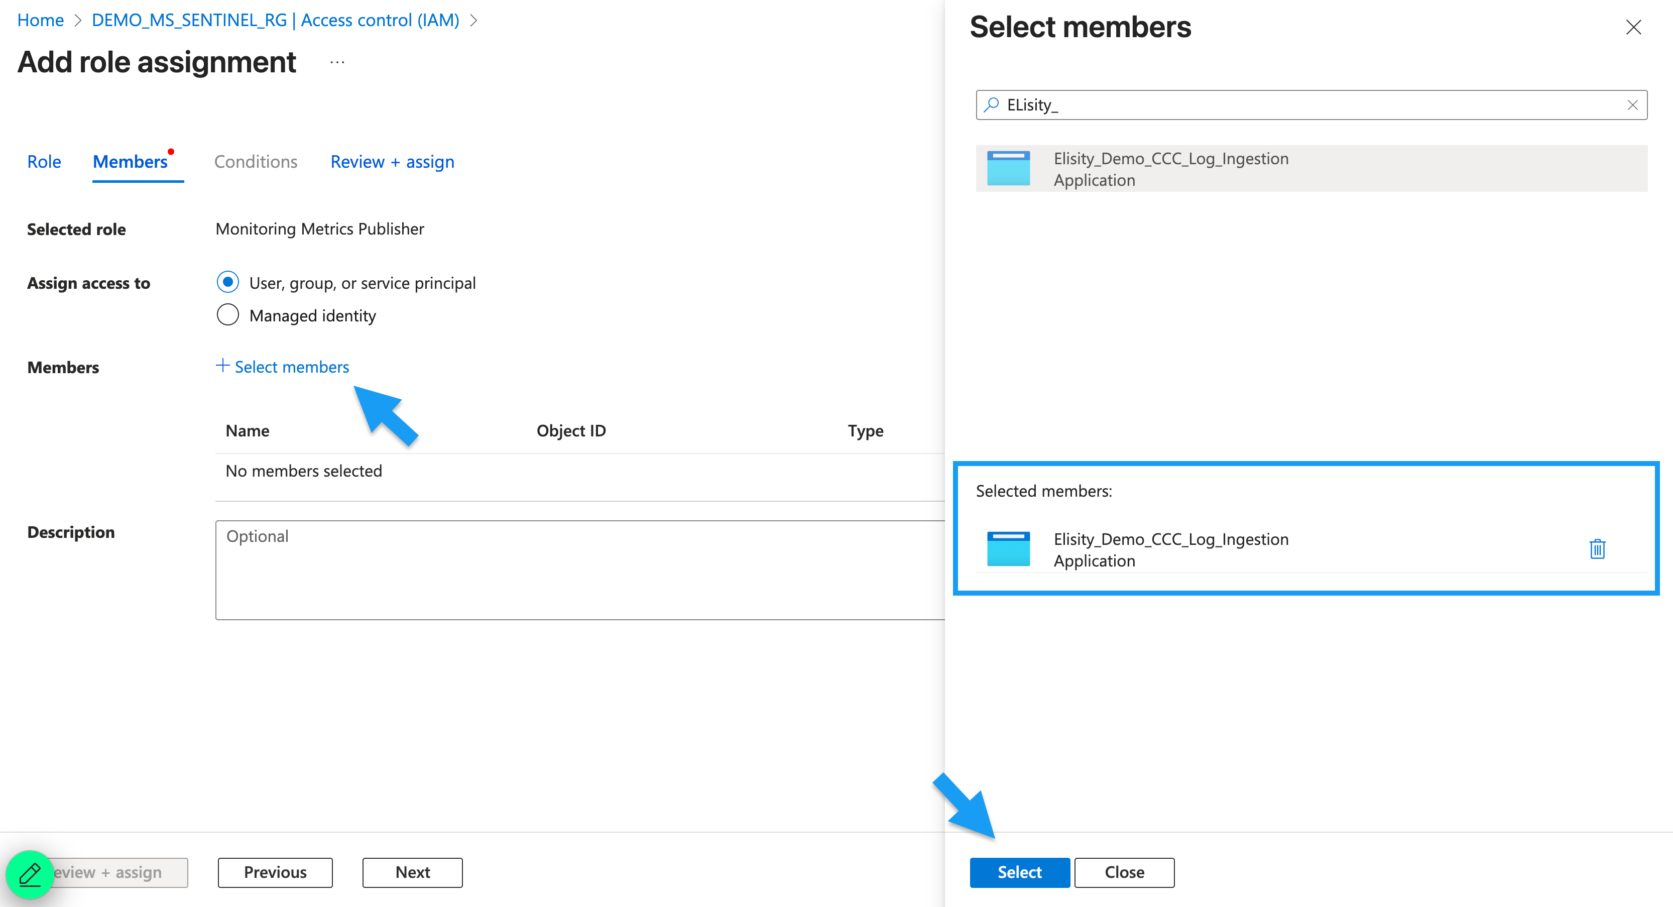Confirm with the Select button

1019,872
